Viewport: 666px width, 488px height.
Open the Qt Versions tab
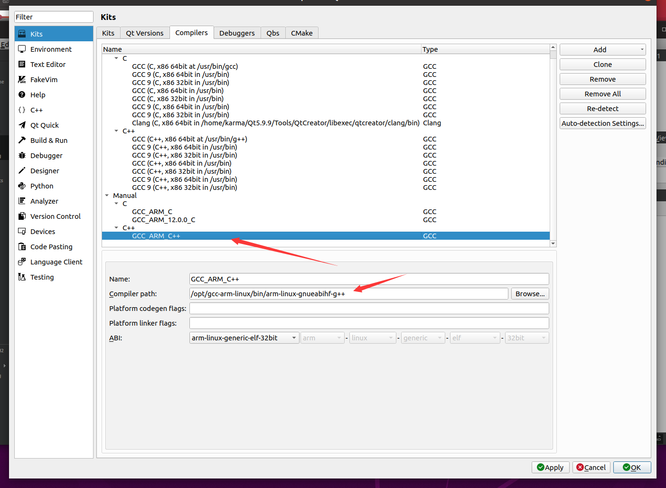pos(144,33)
